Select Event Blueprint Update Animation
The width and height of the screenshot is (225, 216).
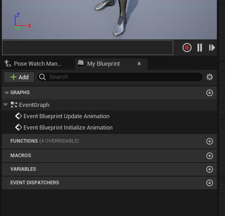point(66,116)
